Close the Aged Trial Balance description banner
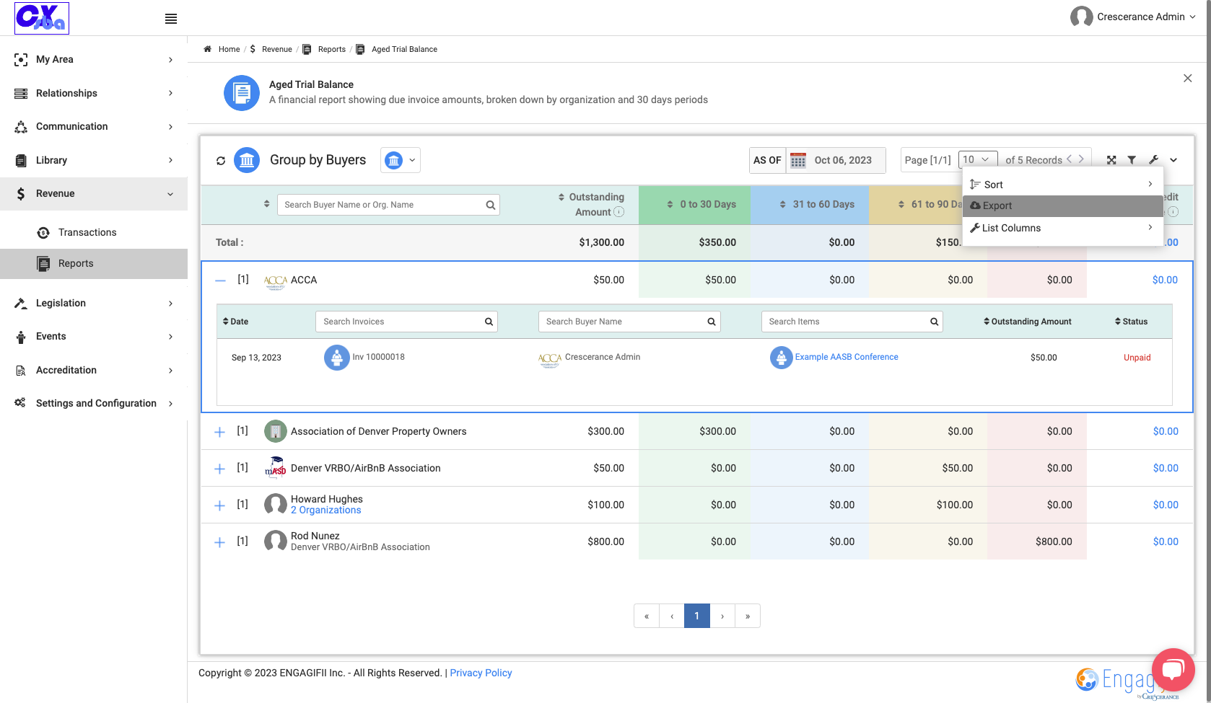 (x=1187, y=78)
